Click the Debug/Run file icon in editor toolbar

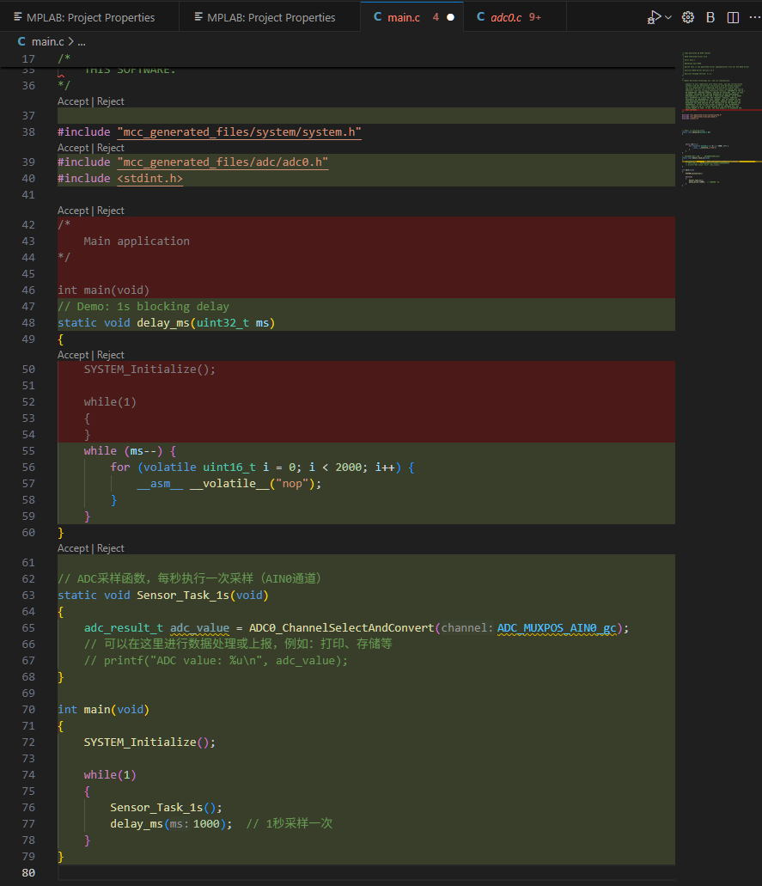click(x=654, y=17)
